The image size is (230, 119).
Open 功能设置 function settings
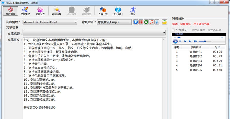pyautogui.click(x=40, y=11)
